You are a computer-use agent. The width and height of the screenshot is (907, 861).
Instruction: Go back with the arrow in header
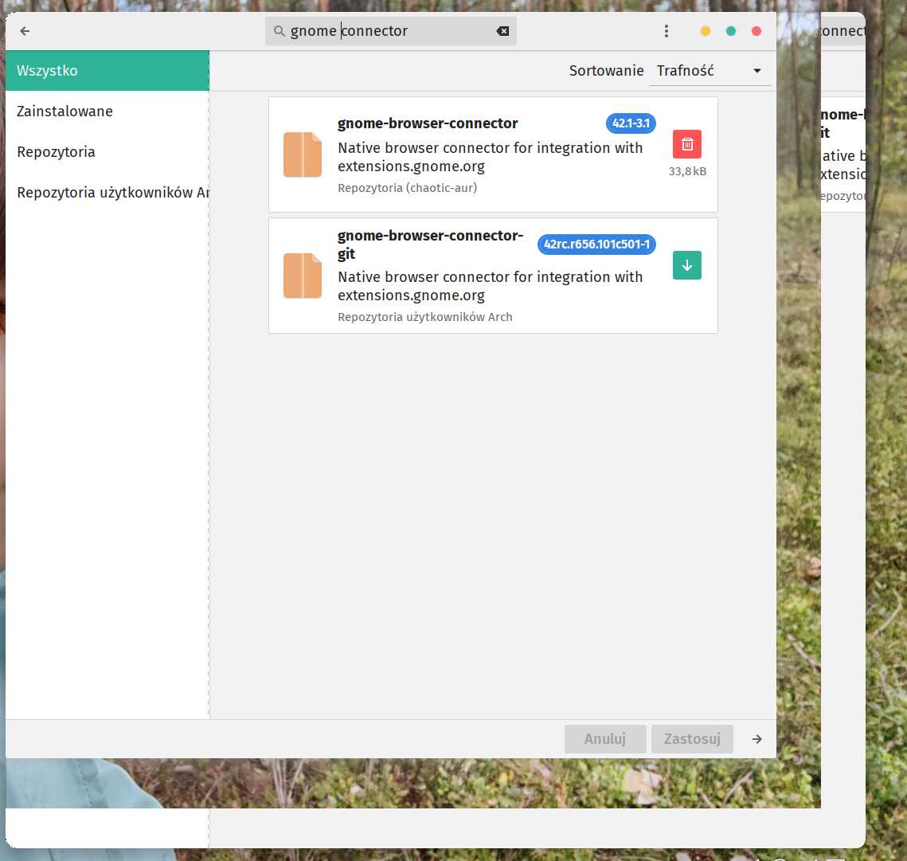pos(25,31)
